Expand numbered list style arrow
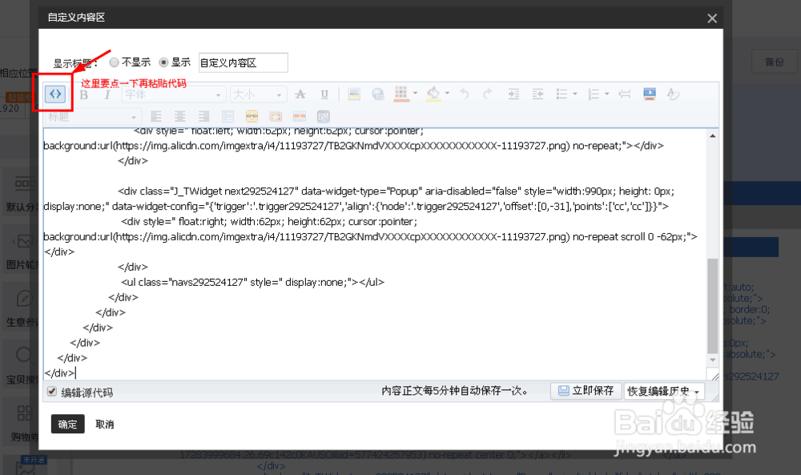The image size is (801, 475). [x=607, y=94]
